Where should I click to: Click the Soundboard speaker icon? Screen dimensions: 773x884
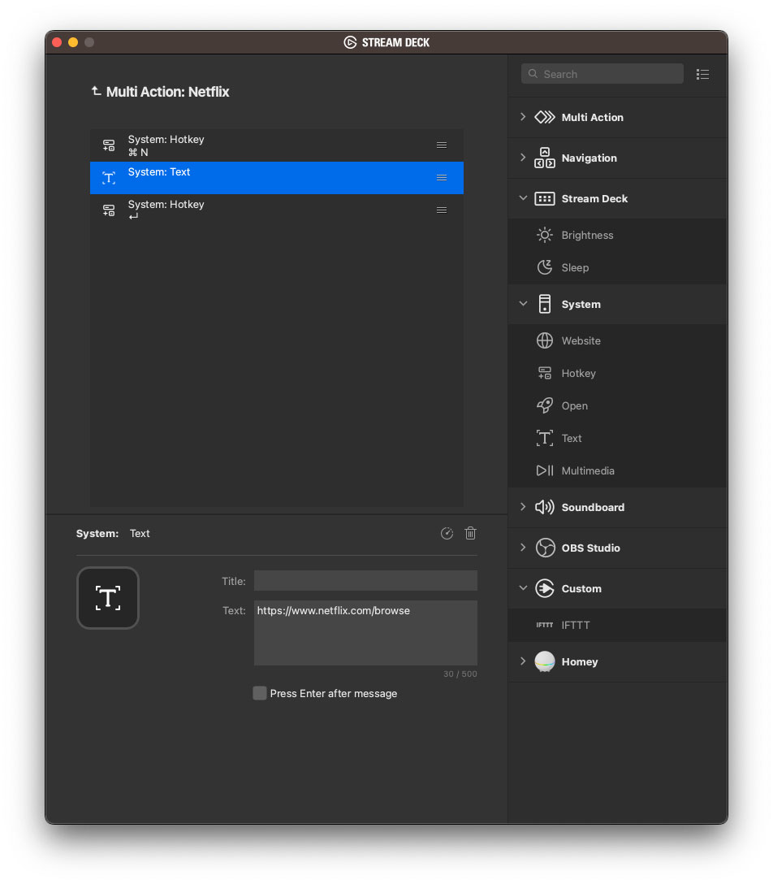[x=544, y=507]
